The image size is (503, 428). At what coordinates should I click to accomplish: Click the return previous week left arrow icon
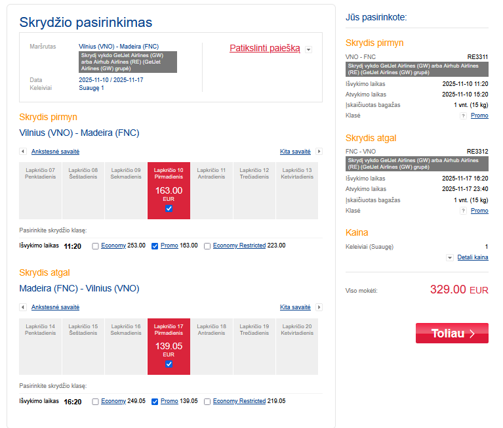[x=23, y=307]
